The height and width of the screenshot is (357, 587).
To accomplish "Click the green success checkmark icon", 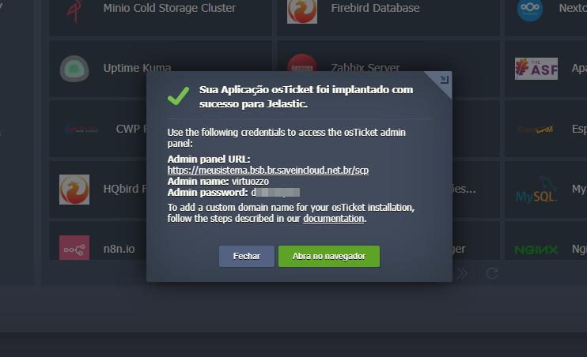I will click(x=178, y=96).
